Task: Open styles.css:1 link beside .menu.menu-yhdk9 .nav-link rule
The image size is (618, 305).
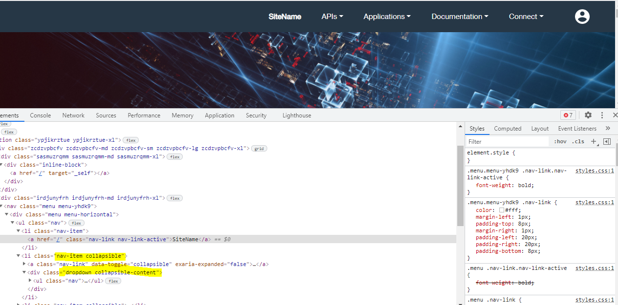Action: (595, 202)
